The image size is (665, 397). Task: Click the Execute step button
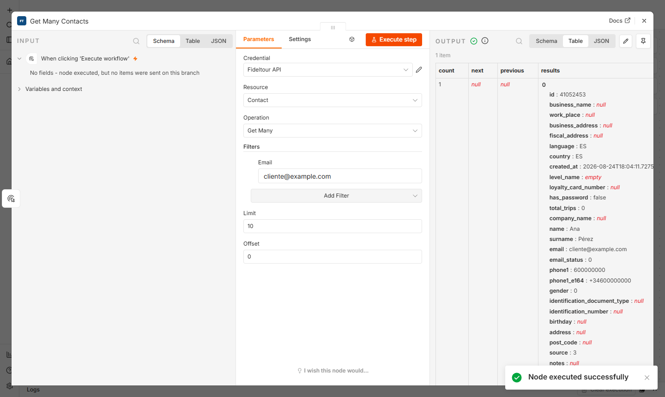(x=394, y=40)
